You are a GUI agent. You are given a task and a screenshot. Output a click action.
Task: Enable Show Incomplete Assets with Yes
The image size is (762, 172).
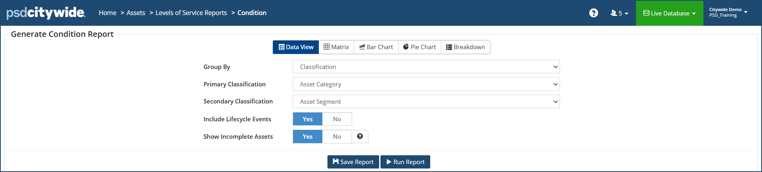coord(308,137)
